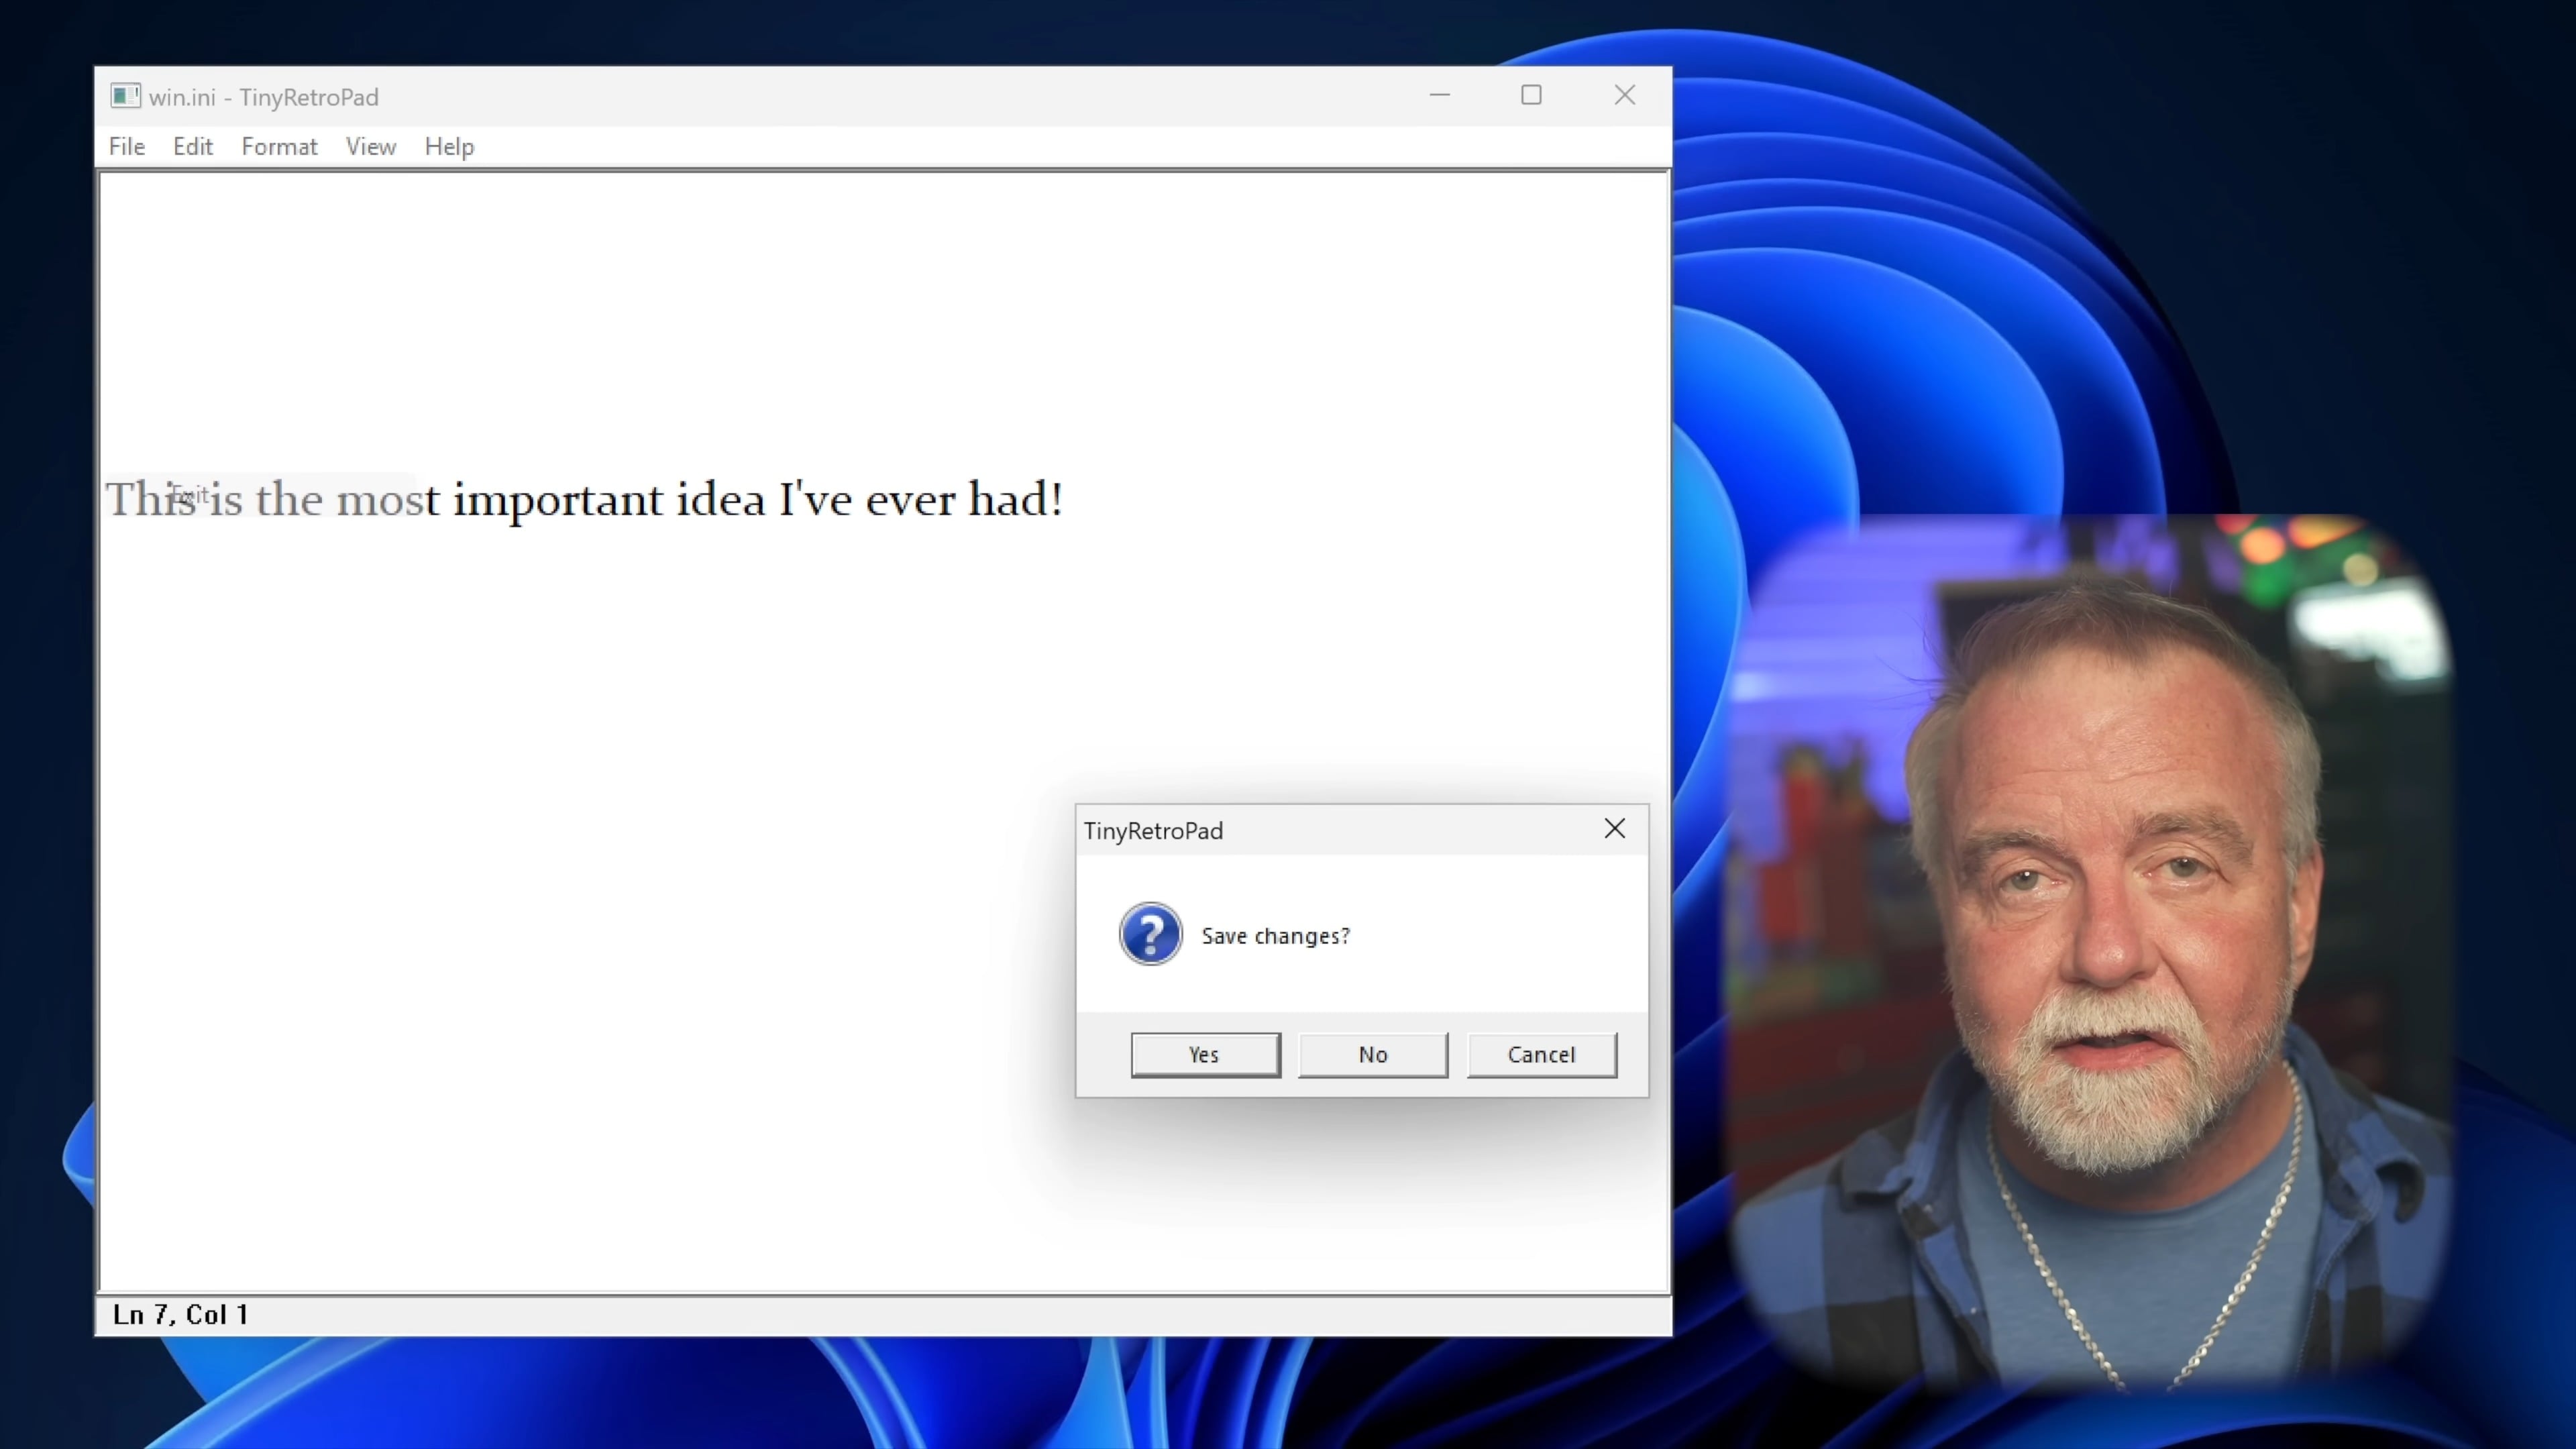
Task: Choose No in the save dialog
Action: [1373, 1055]
